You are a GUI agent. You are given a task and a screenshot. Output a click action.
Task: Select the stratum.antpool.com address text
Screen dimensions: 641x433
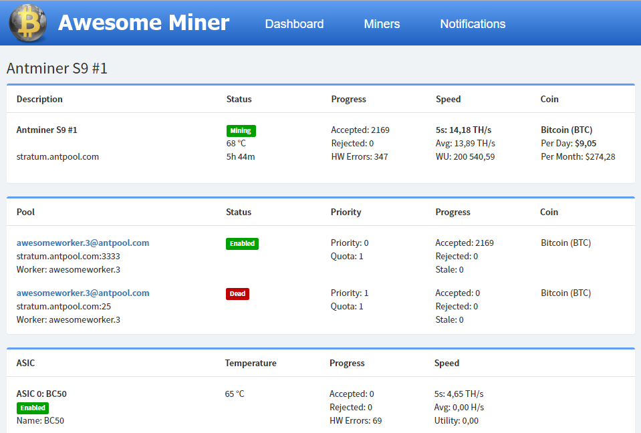click(x=56, y=156)
